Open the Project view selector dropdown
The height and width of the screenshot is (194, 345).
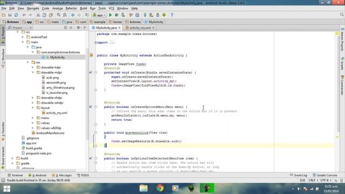[20, 27]
